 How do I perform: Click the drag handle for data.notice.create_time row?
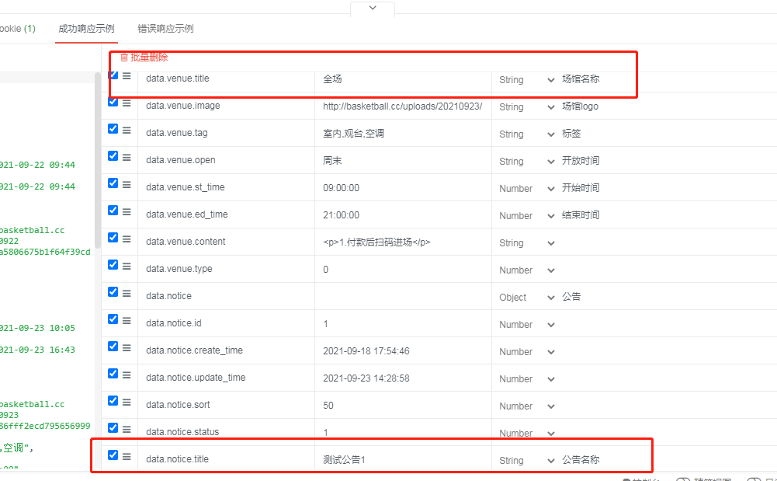coord(127,348)
